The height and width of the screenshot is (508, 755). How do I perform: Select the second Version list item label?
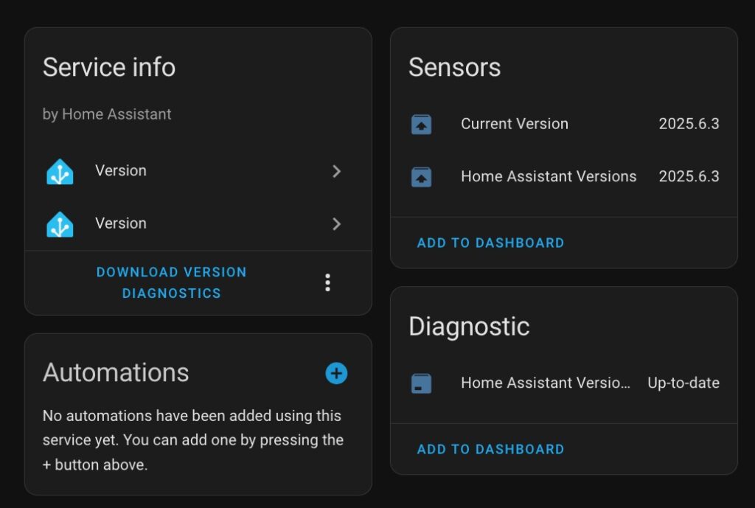(121, 223)
